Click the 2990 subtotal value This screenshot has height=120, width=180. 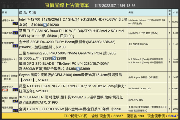pyautogui.click(x=175, y=109)
